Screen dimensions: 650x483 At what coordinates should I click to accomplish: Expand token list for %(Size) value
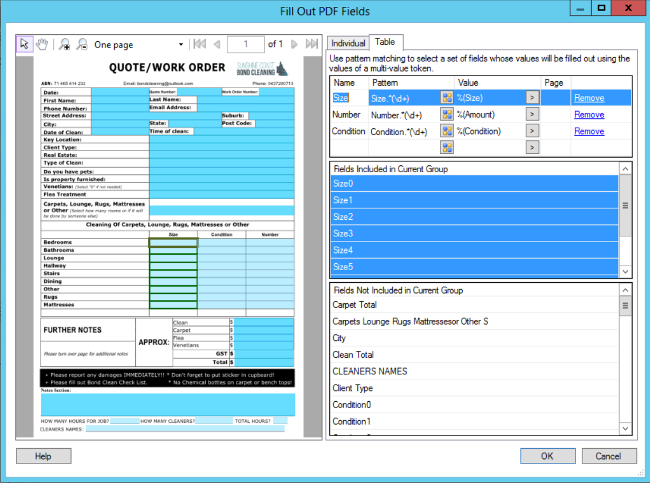[x=532, y=98]
